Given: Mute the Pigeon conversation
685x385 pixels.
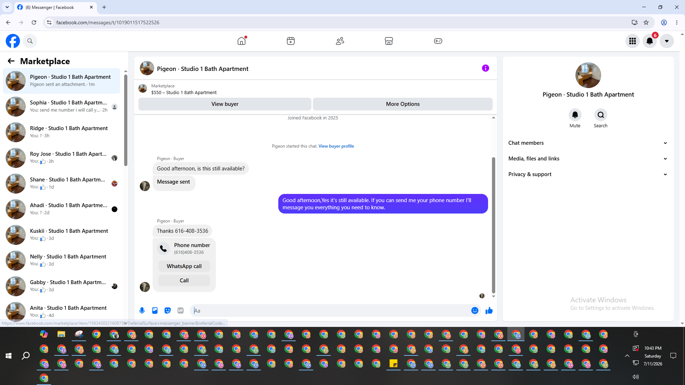Looking at the screenshot, I should [575, 115].
